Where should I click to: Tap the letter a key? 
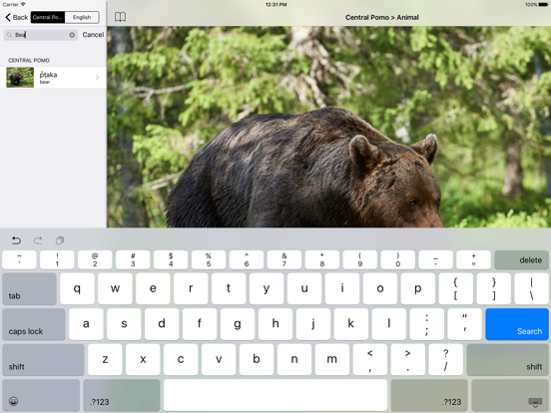86,324
